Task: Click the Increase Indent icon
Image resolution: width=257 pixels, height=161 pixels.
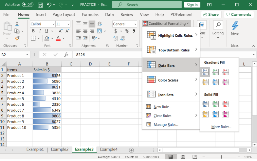Action: coord(85,38)
